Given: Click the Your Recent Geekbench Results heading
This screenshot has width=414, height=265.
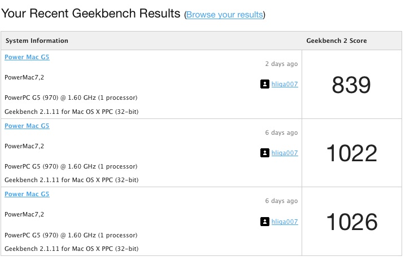Looking at the screenshot, I should (90, 13).
